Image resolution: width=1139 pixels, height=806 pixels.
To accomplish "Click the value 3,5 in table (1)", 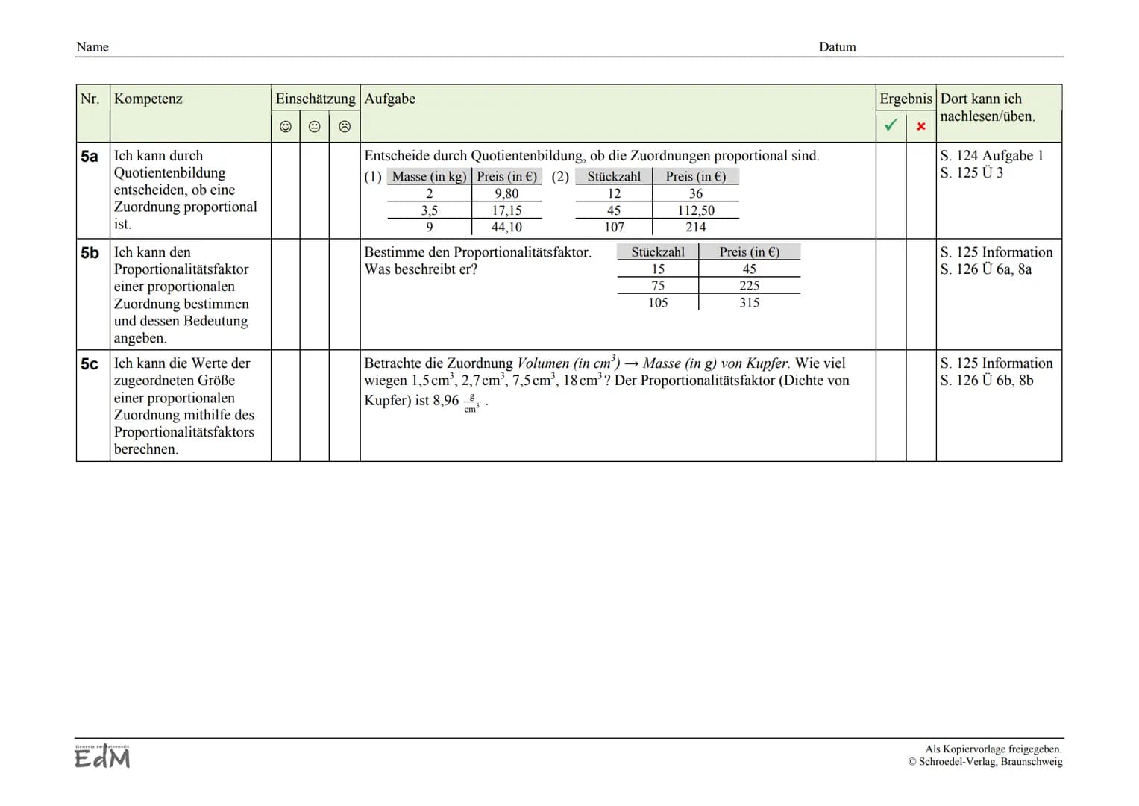I will pyautogui.click(x=429, y=210).
